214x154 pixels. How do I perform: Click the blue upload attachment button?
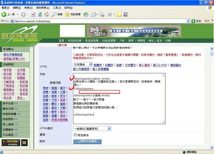[x=87, y=142]
